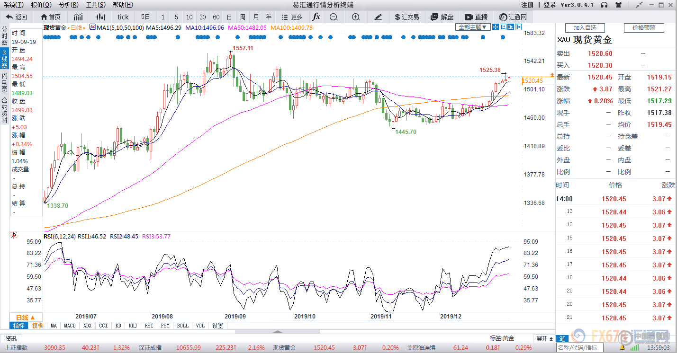
Task: Click the 上证指数 ticker in status bar
Action: pyautogui.click(x=17, y=348)
